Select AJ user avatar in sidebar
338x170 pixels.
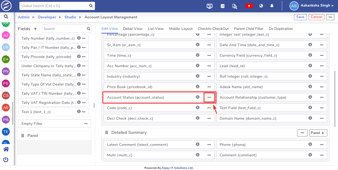(x=6, y=35)
